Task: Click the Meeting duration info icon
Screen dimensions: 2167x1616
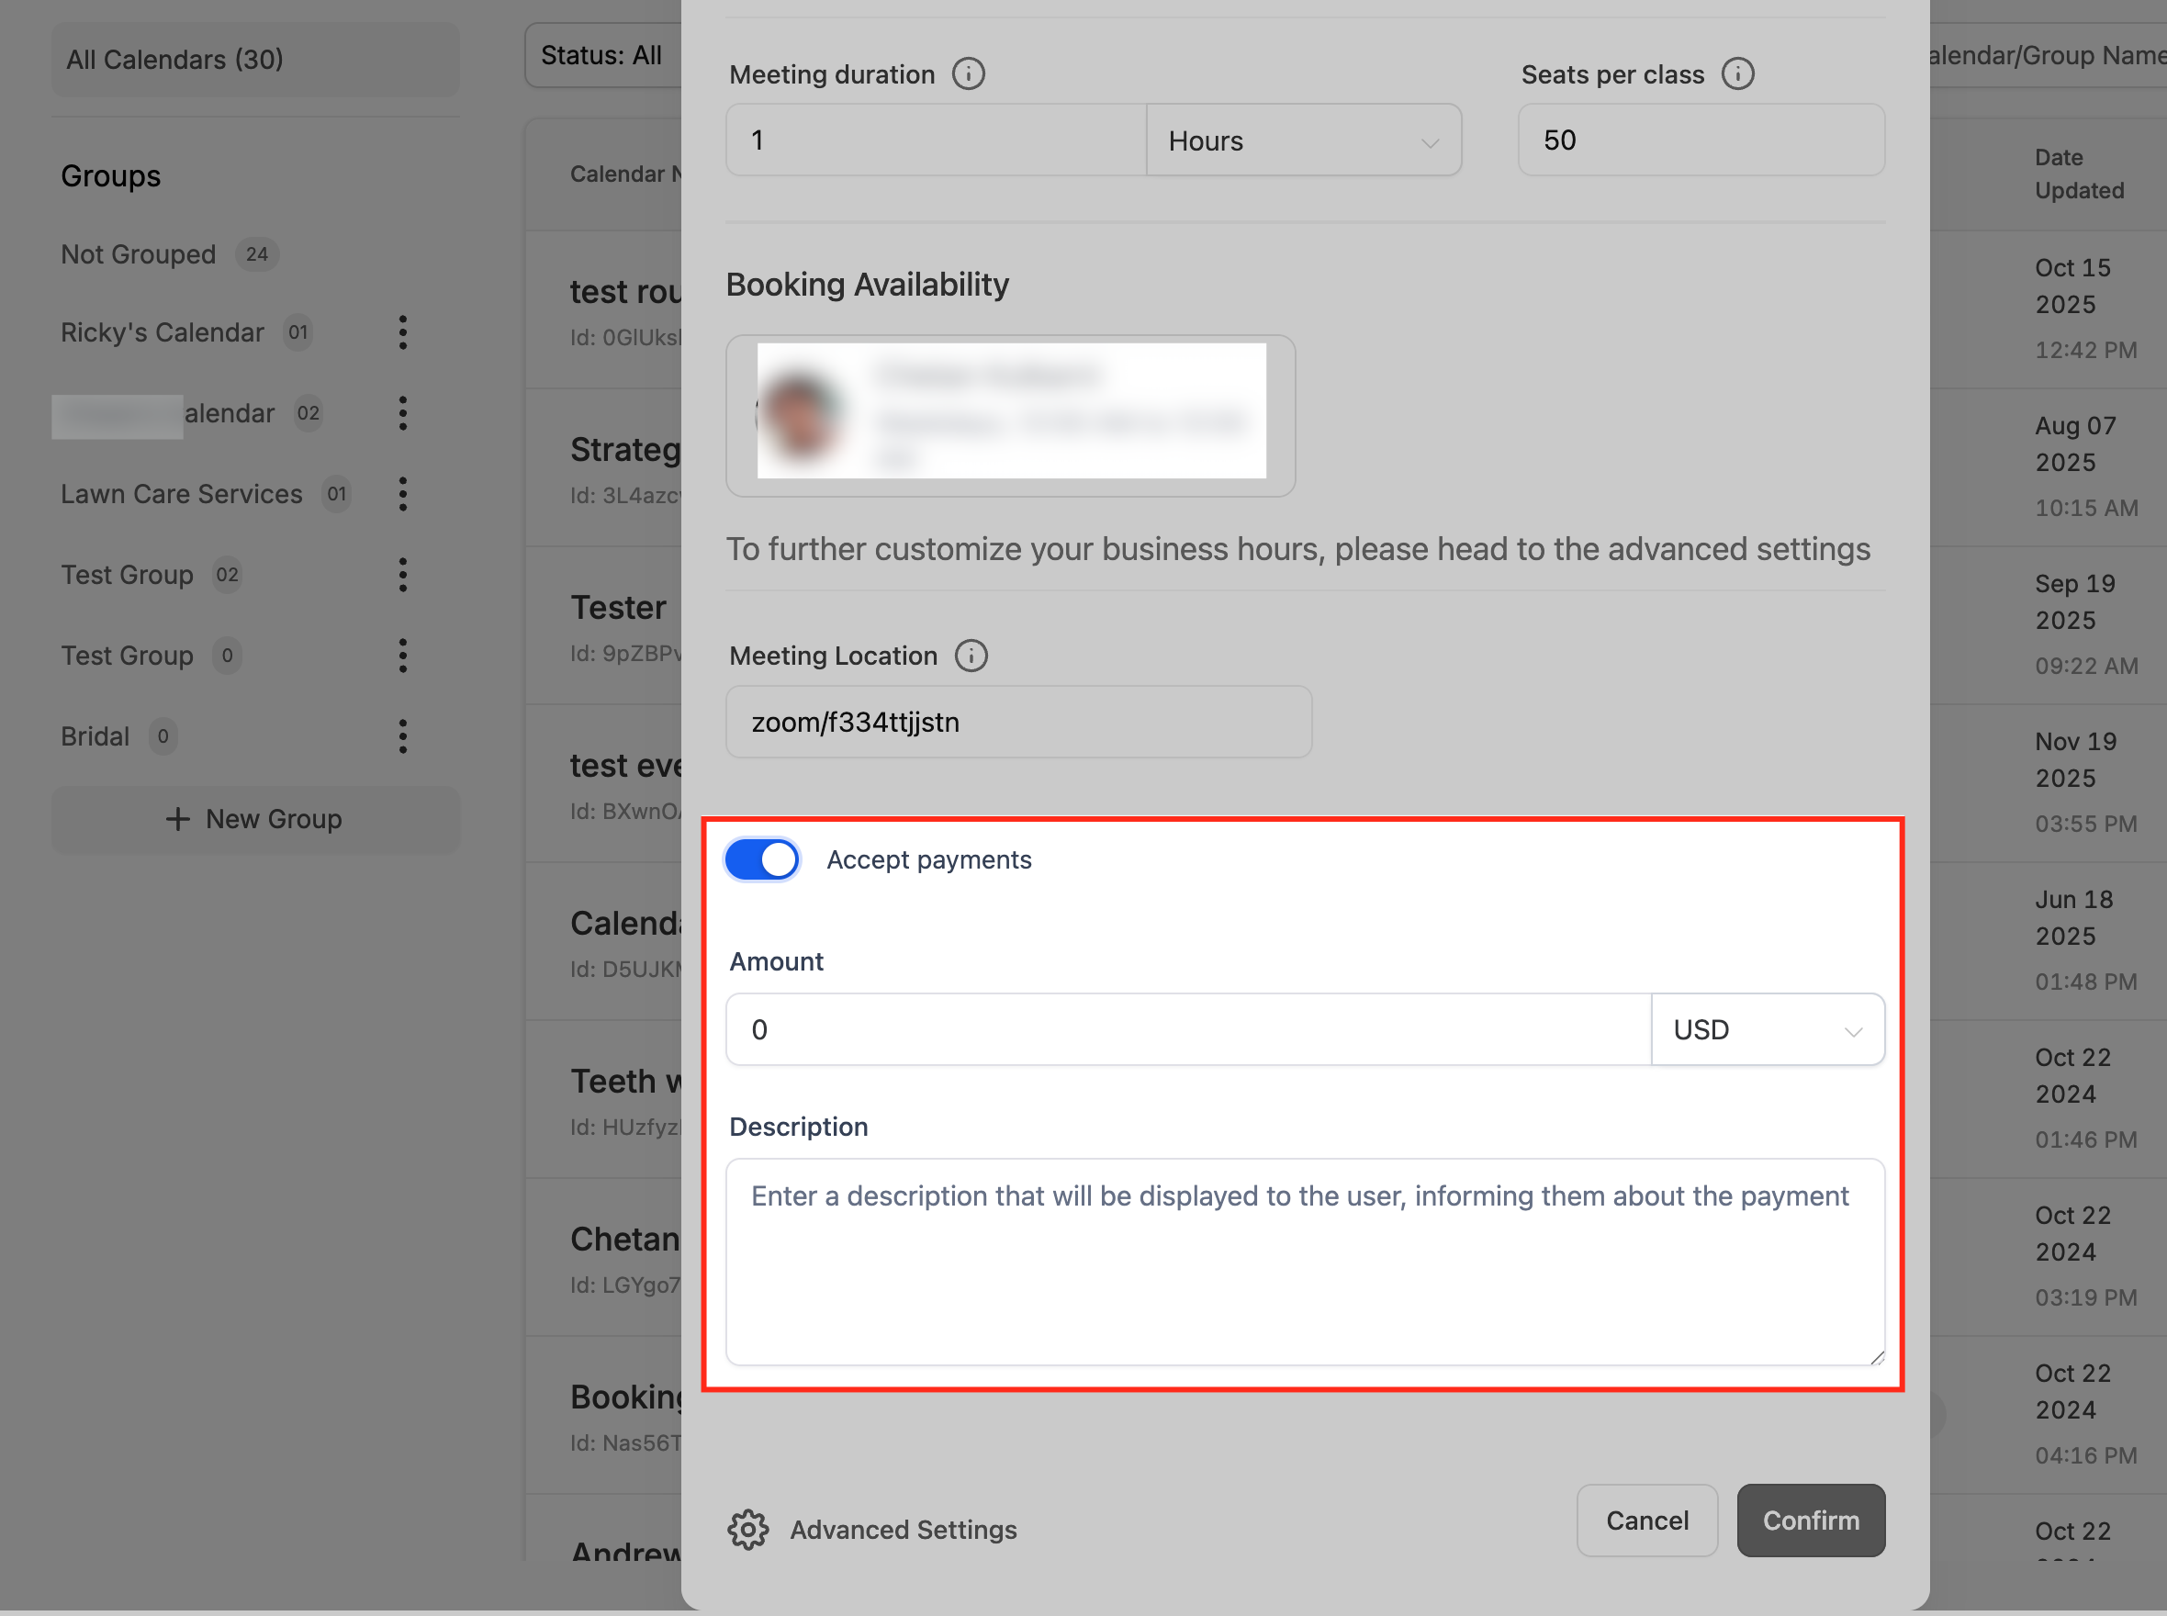Action: click(x=968, y=74)
